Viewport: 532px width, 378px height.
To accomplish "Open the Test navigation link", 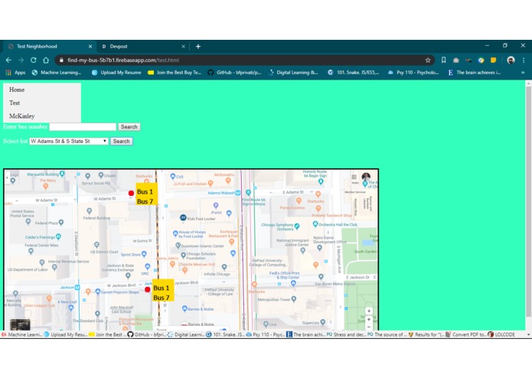I will point(15,103).
